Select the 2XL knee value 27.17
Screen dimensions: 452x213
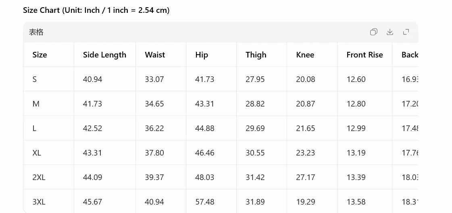[x=306, y=177]
